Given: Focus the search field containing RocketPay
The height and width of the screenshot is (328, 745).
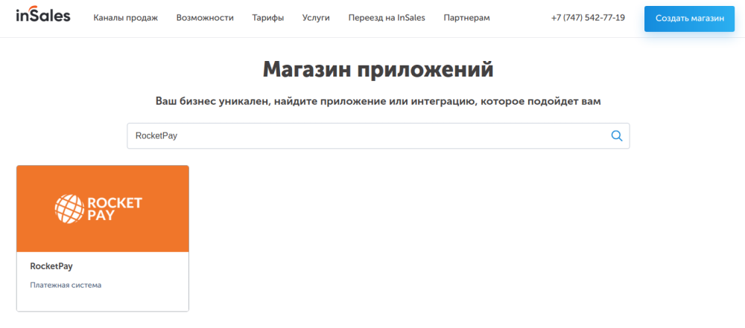Looking at the screenshot, I should 378,136.
